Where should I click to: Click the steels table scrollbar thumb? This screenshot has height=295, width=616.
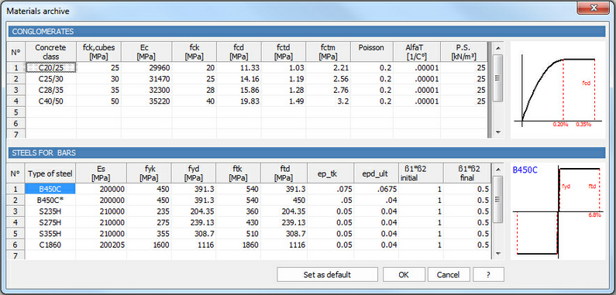(x=498, y=200)
